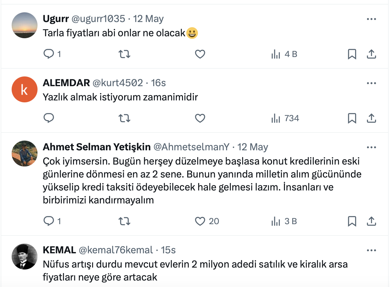Retweet Ahmet Selman Yetişkin's tweet
Image resolution: width=390 pixels, height=287 pixels.
125,221
